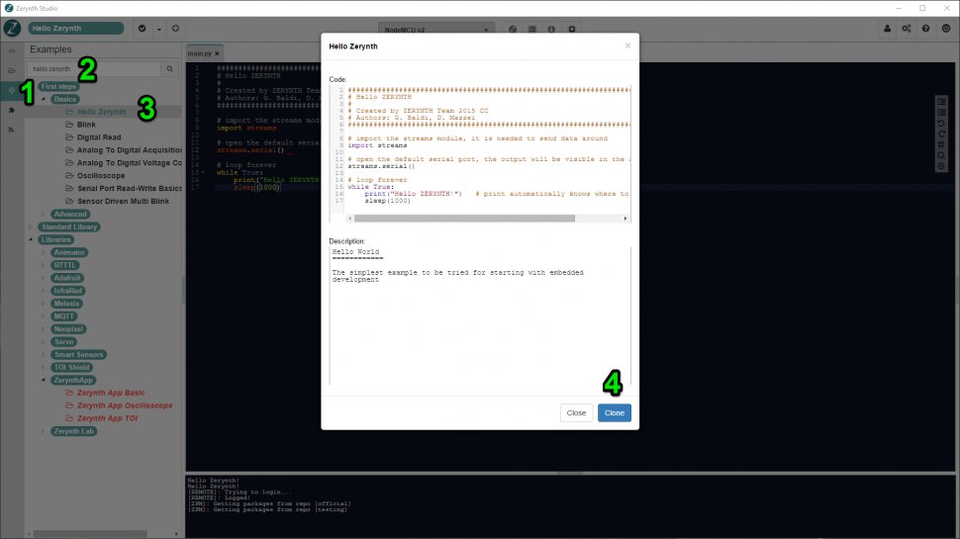Click the Melexis library tag

click(66, 304)
